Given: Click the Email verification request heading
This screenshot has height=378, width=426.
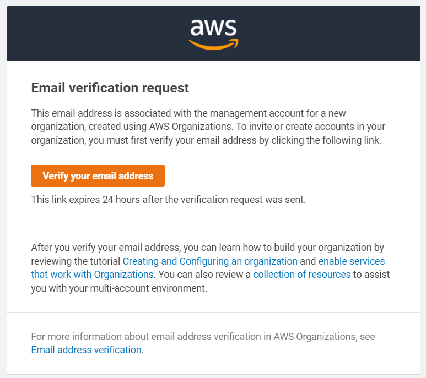Looking at the screenshot, I should [110, 88].
